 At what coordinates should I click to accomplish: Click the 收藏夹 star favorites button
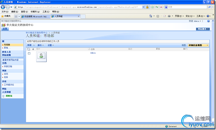(6, 16)
